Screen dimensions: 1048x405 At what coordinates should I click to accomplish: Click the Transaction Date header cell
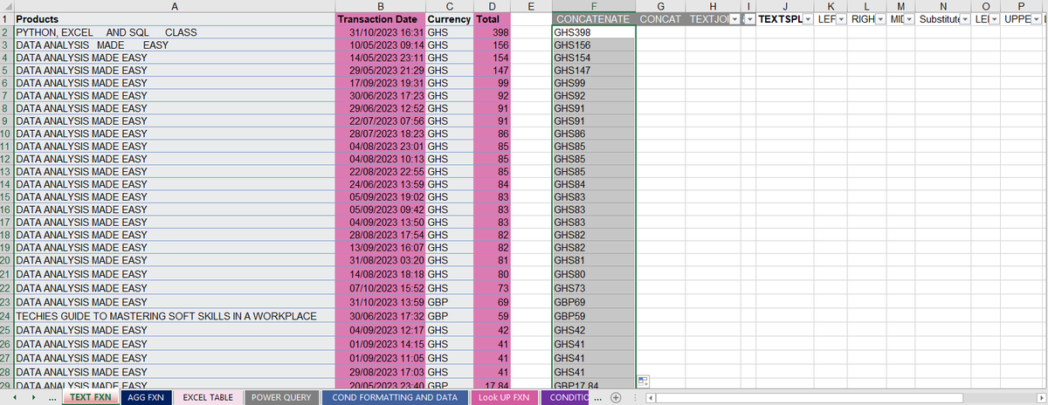380,19
